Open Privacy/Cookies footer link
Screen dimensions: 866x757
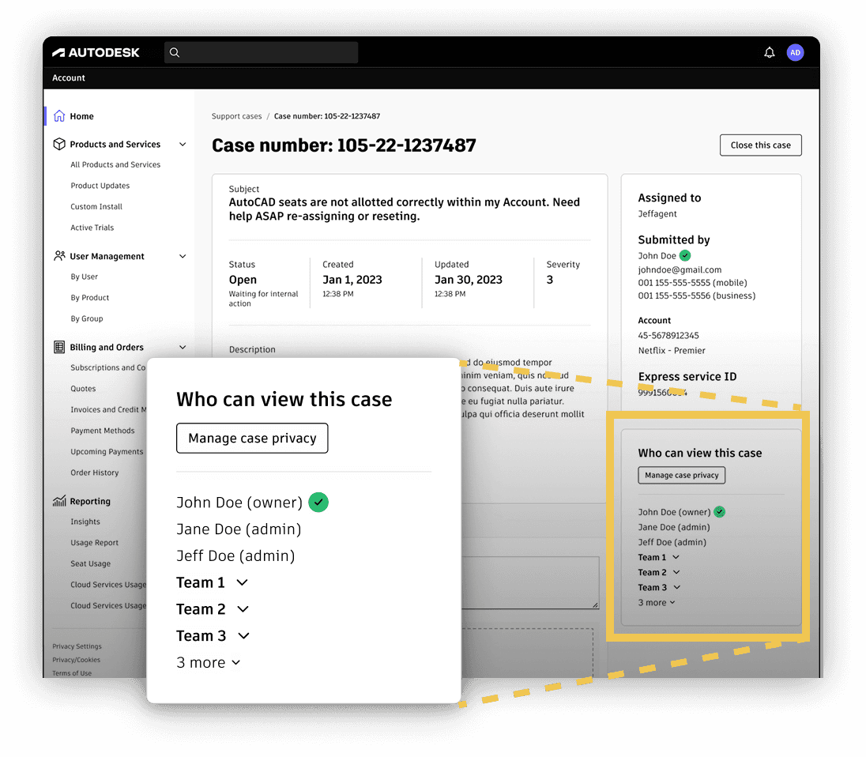click(x=76, y=660)
